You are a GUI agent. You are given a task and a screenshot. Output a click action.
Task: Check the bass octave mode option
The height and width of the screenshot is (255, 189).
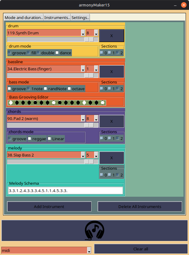tap(69, 89)
